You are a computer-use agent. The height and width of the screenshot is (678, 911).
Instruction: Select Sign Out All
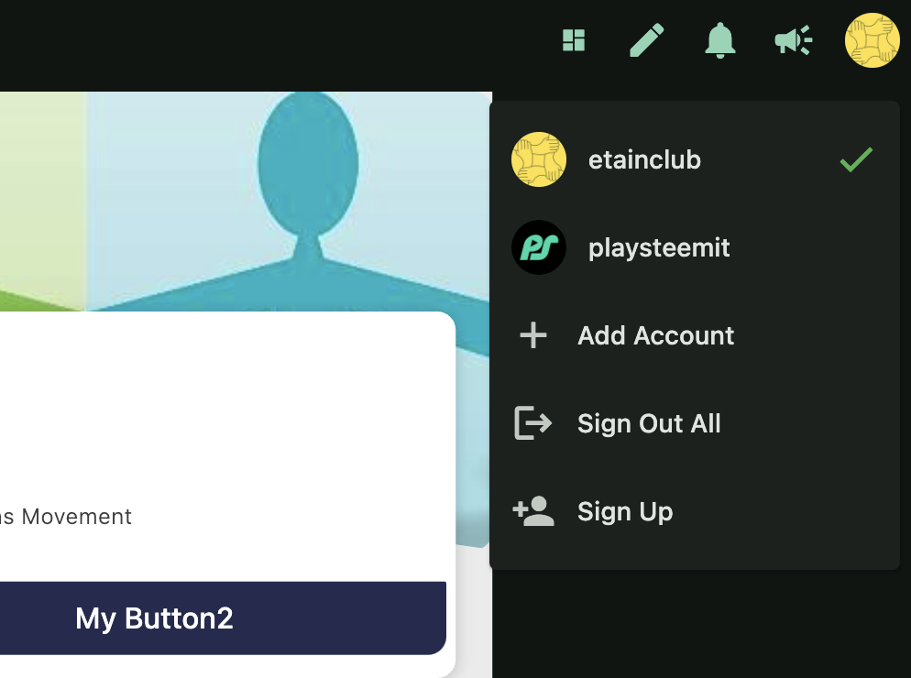pyautogui.click(x=695, y=423)
